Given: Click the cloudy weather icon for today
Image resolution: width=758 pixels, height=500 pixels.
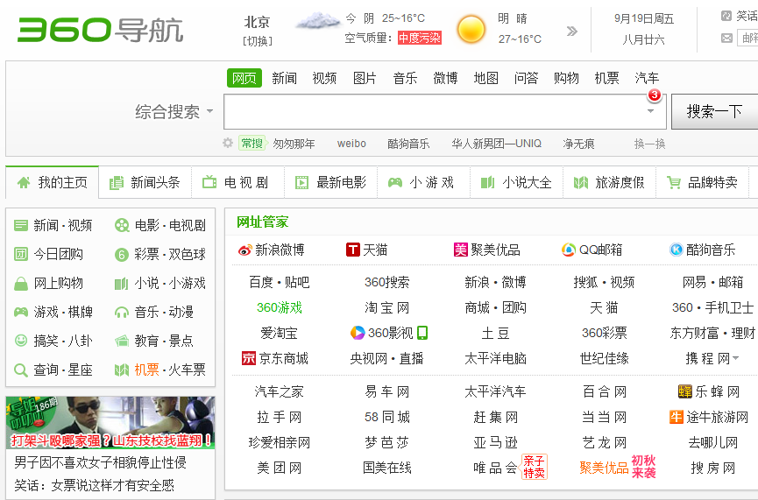Looking at the screenshot, I should click(x=317, y=21).
